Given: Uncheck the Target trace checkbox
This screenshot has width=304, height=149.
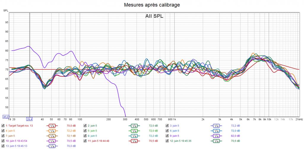Looking at the screenshot, I should 3,125.
